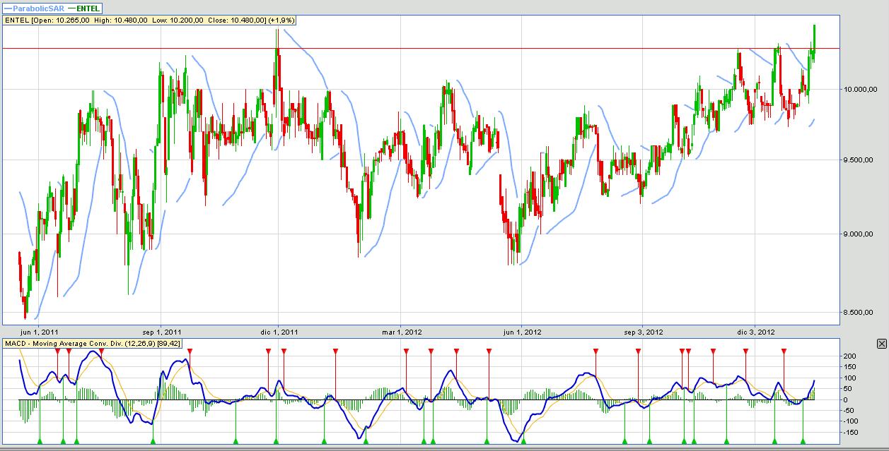Viewport: 889px width, 451px height.
Task: Close the MACD indicator panel
Action: click(881, 344)
